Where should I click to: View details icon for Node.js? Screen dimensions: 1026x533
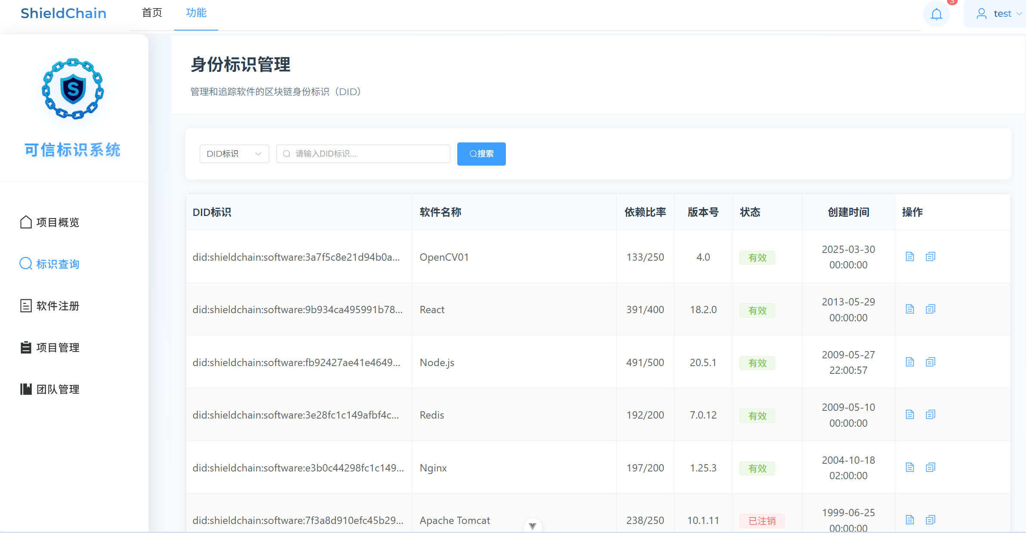click(x=909, y=362)
